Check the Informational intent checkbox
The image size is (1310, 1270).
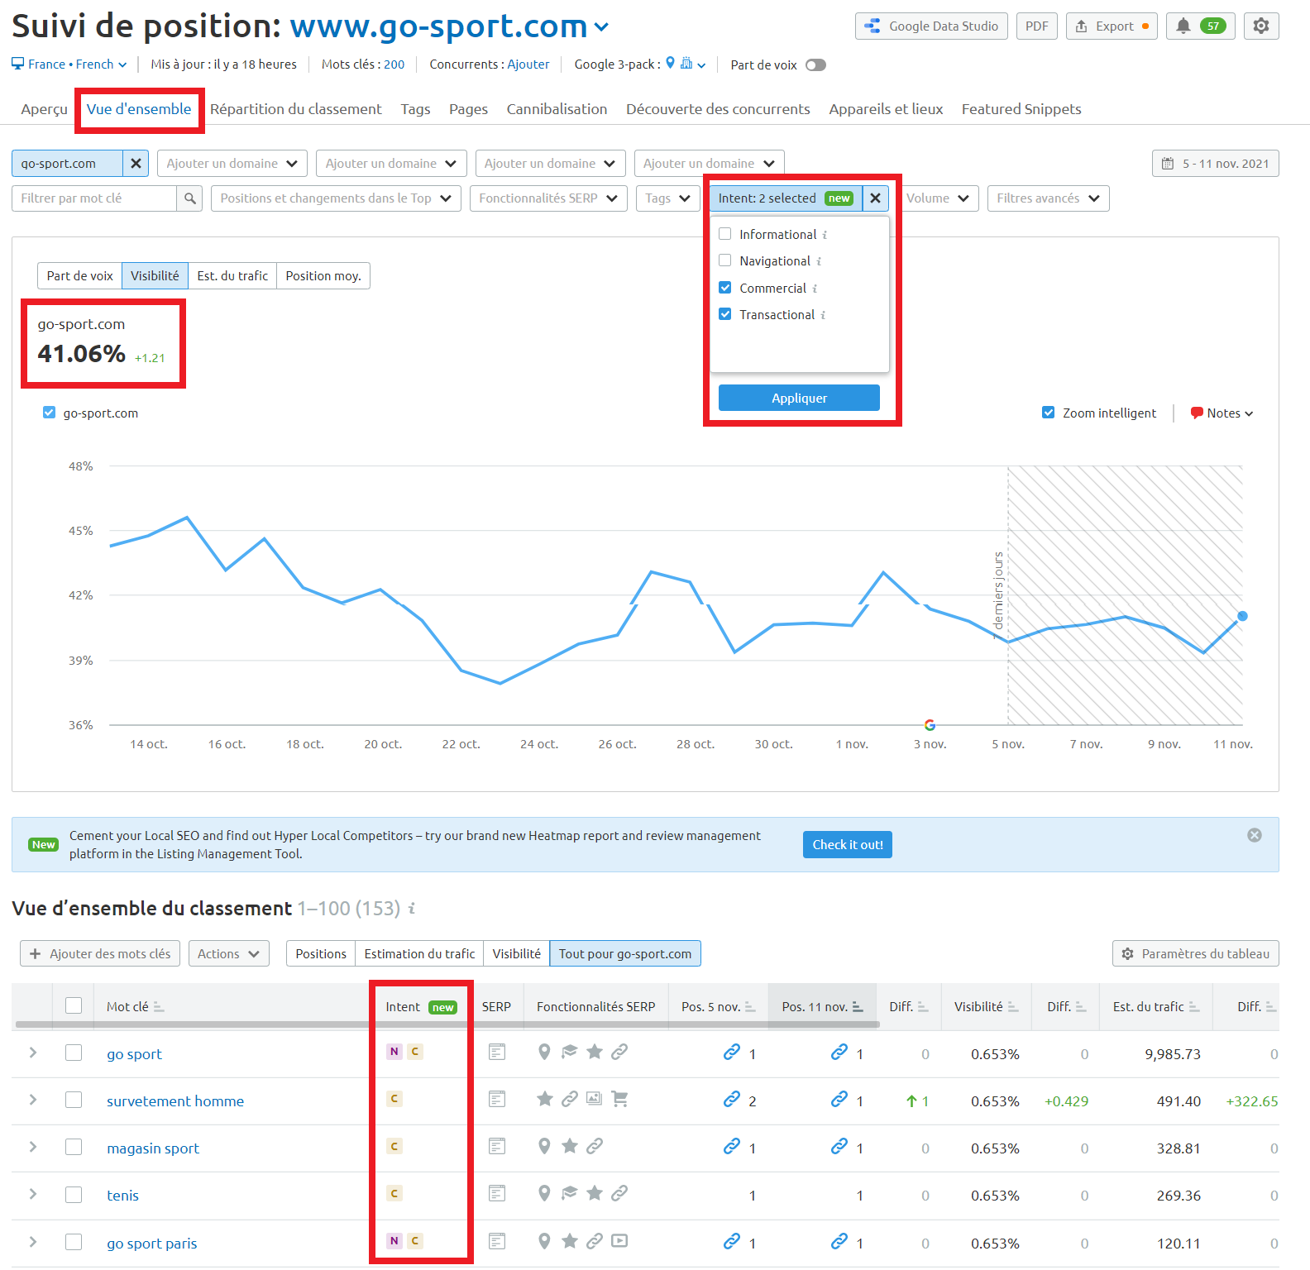click(725, 234)
